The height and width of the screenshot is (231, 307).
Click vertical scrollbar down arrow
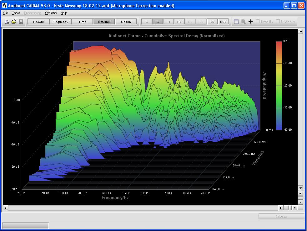coord(300,188)
